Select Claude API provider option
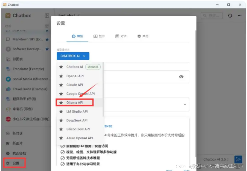Screen dimensions: 247x171 (x=80, y=85)
